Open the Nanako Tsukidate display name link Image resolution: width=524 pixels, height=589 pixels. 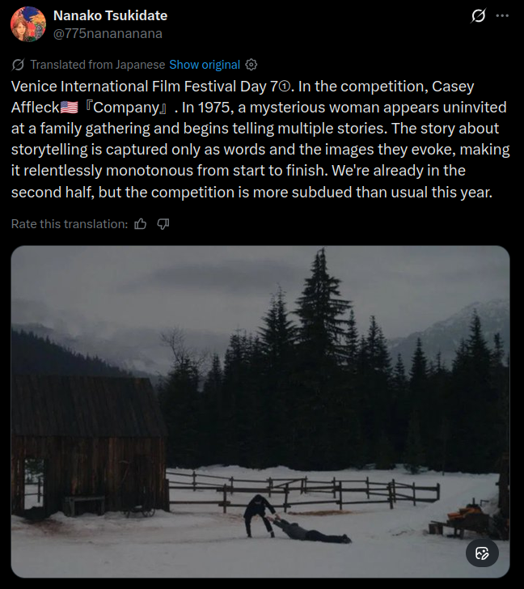coord(110,16)
